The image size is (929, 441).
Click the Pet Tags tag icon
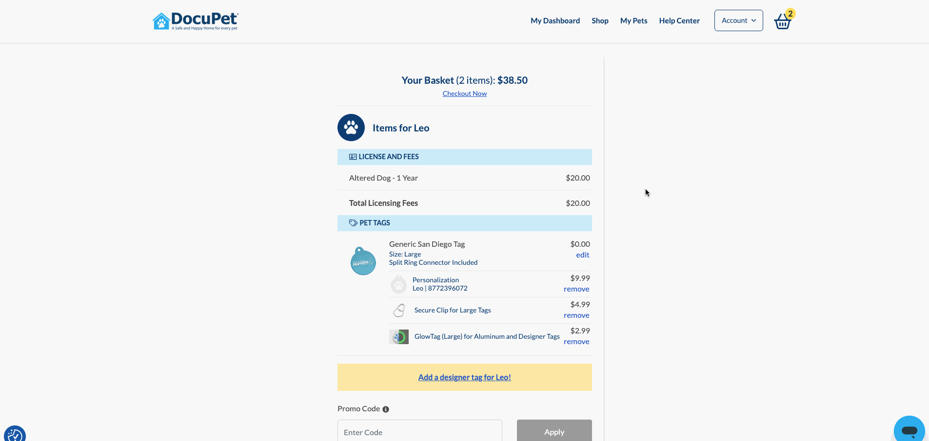point(353,223)
